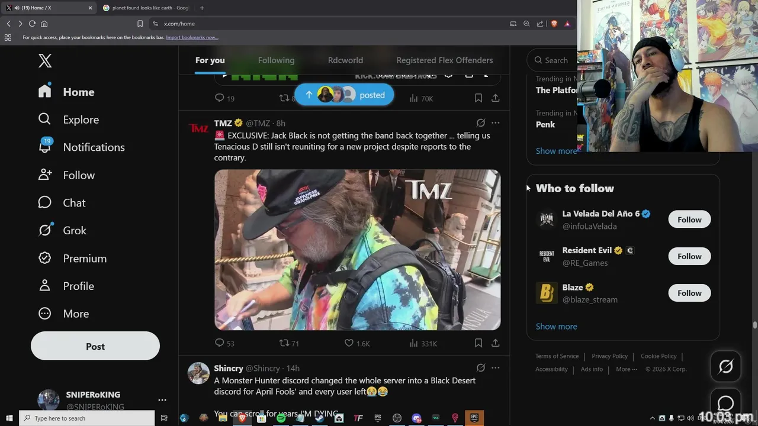Expand footer More links
Screen dimensions: 758x426
click(627, 369)
